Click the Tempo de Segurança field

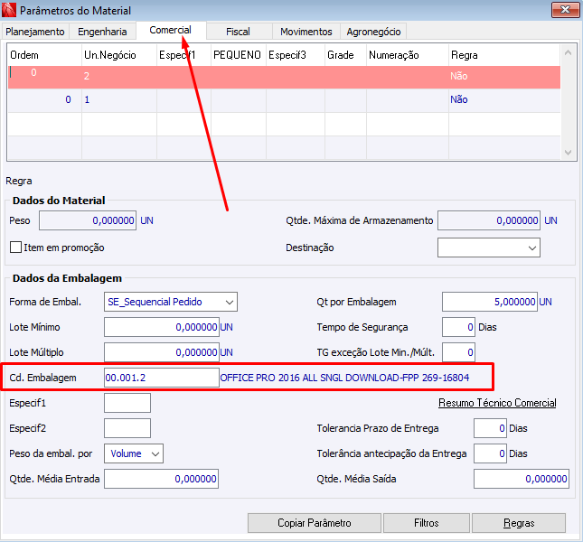pos(458,327)
